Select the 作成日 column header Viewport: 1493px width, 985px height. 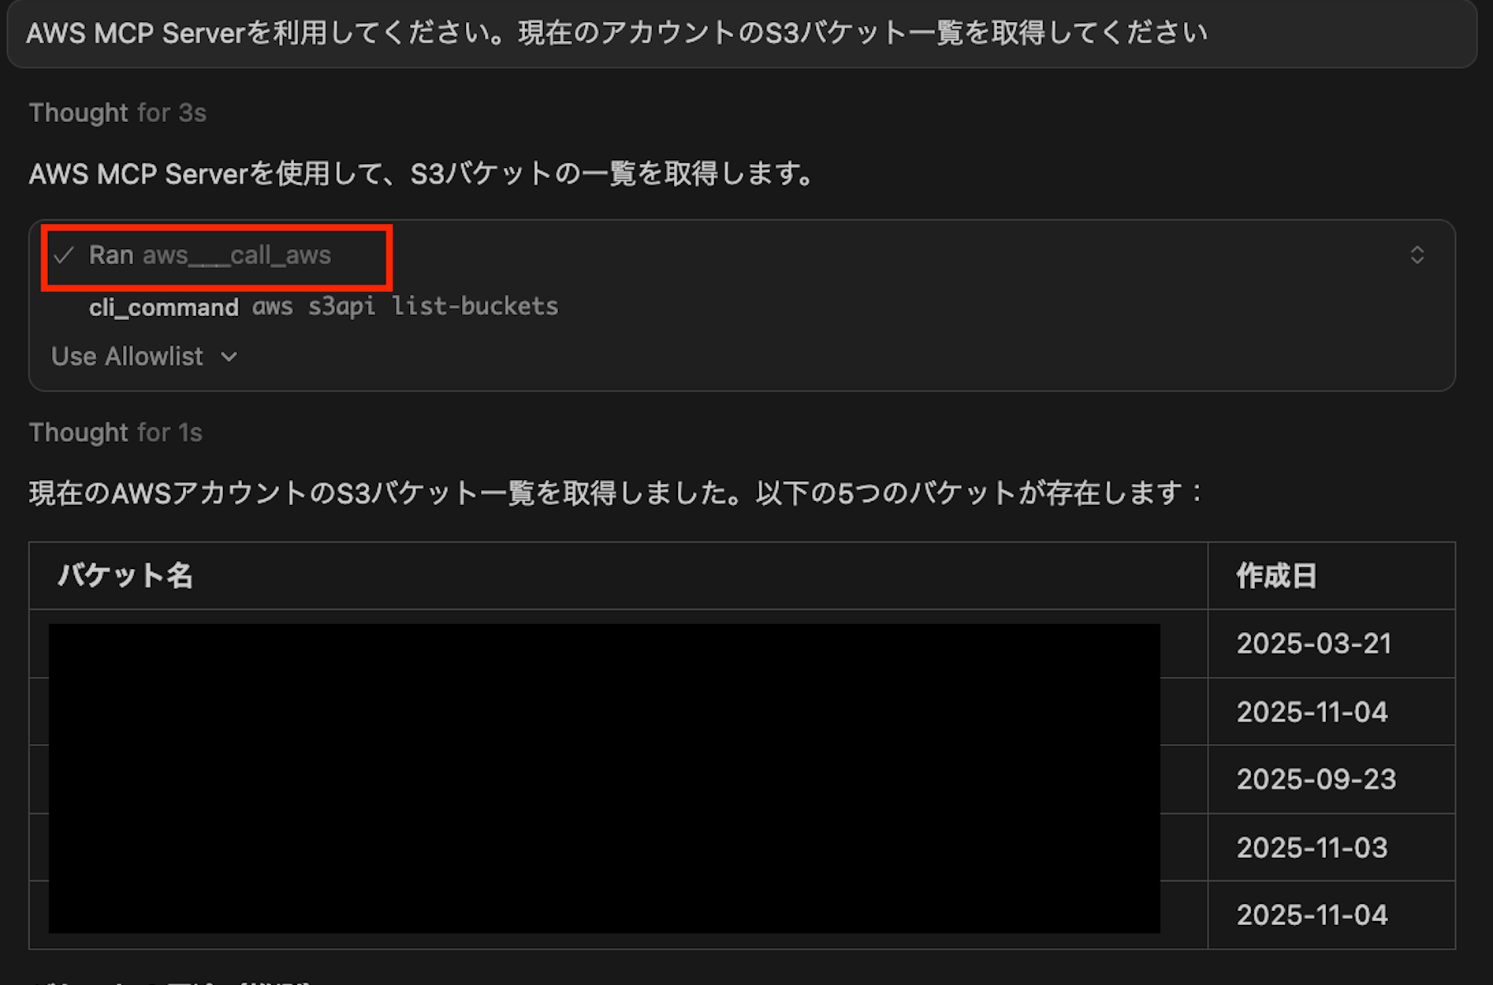point(1275,575)
